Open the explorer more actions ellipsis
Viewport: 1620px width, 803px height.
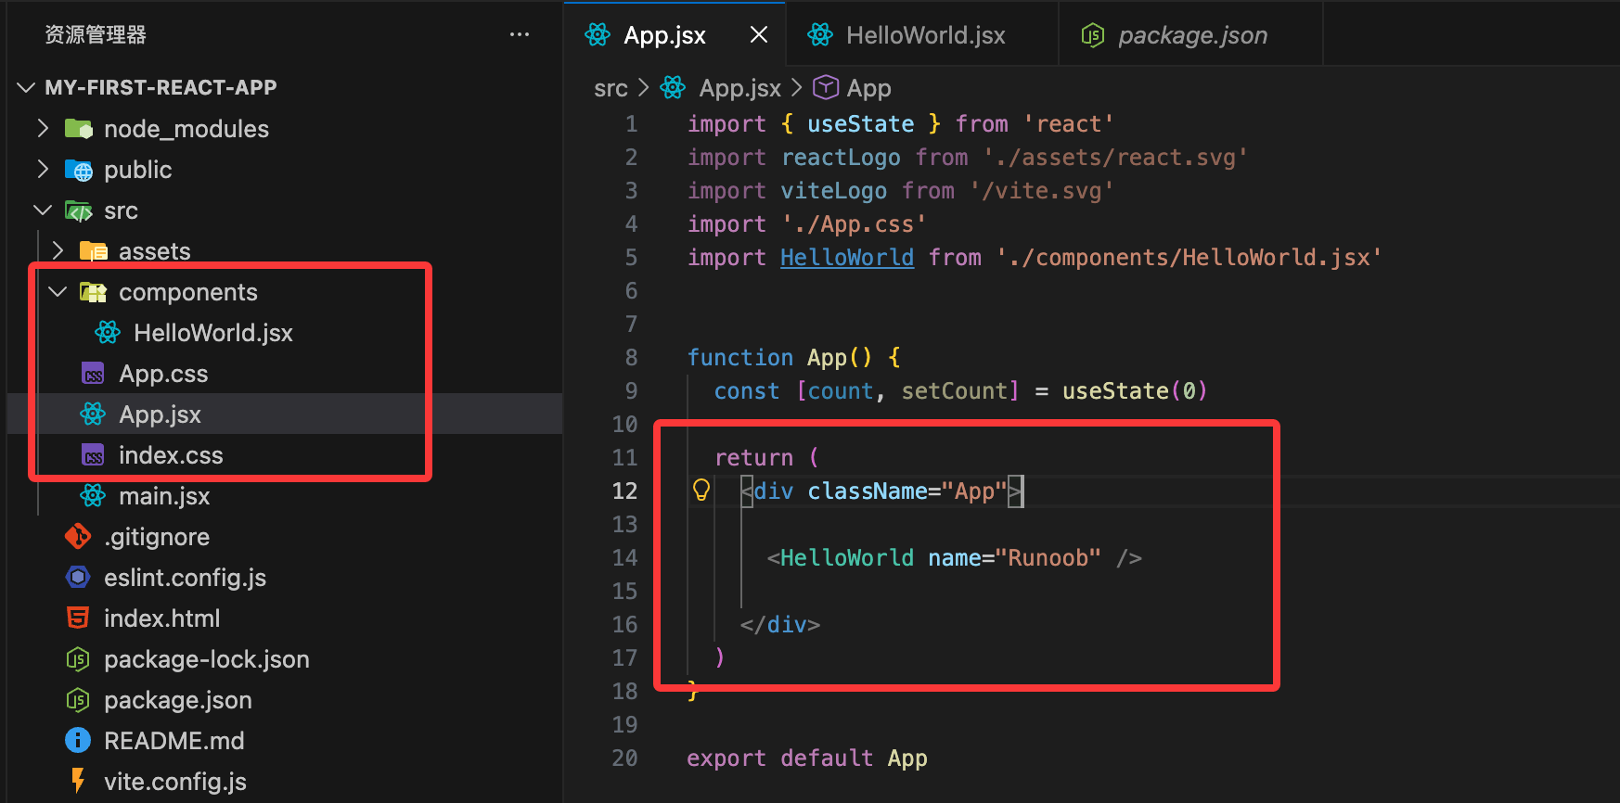pos(520,35)
